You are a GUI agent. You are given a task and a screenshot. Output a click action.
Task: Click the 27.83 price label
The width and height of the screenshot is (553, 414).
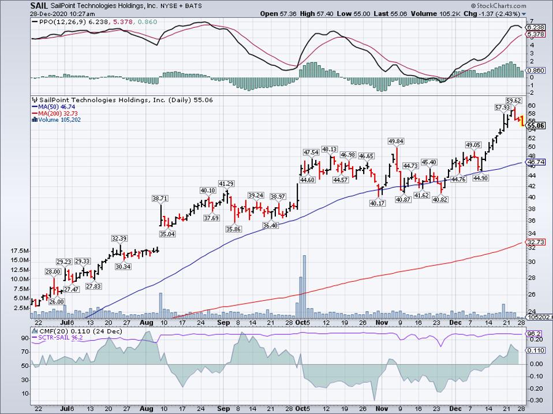coord(94,286)
